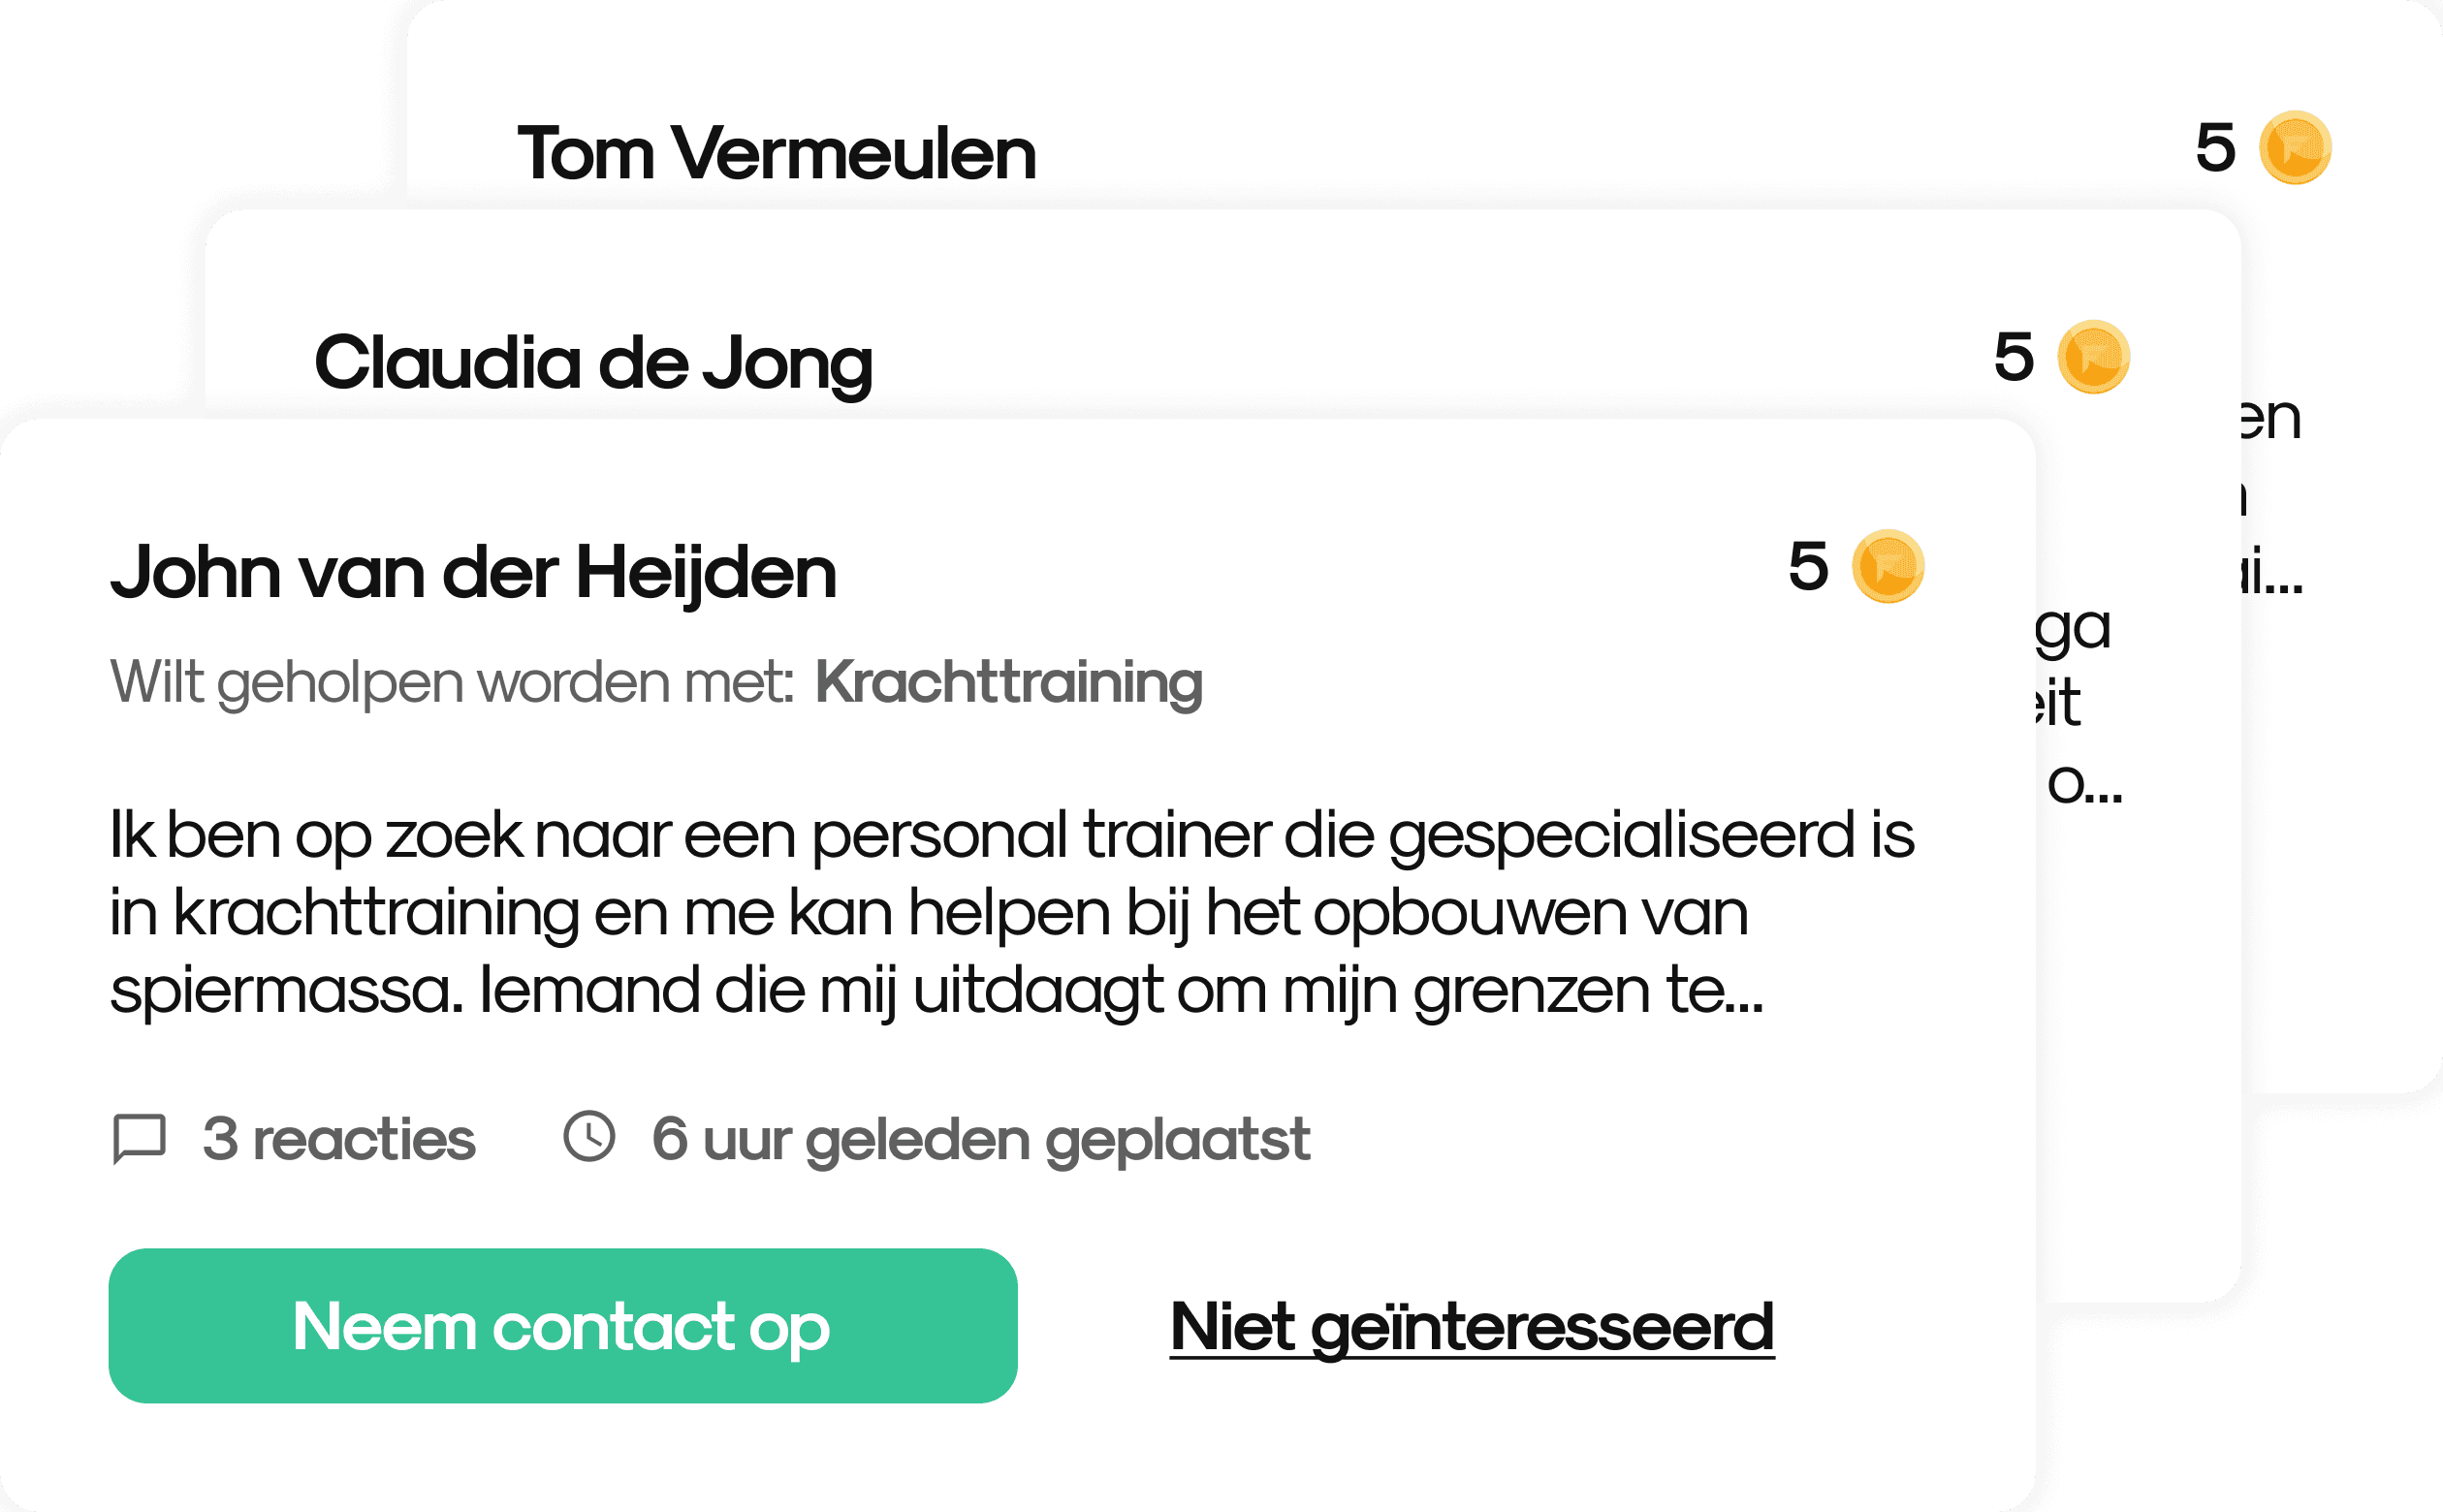Select the Claudia de Jong card title
2443x1512 pixels.
[593, 363]
